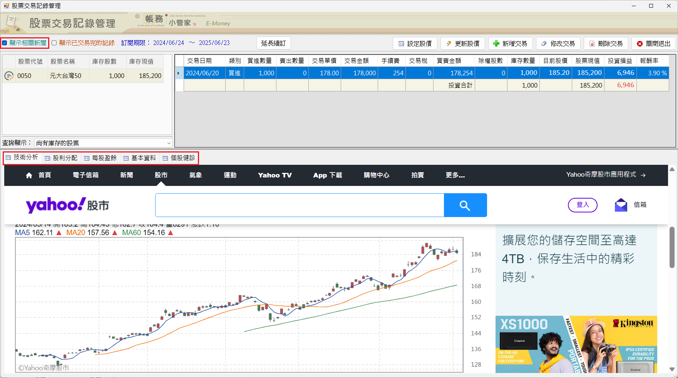Click into the Yahoo stock search field
678x378 pixels.
point(300,205)
